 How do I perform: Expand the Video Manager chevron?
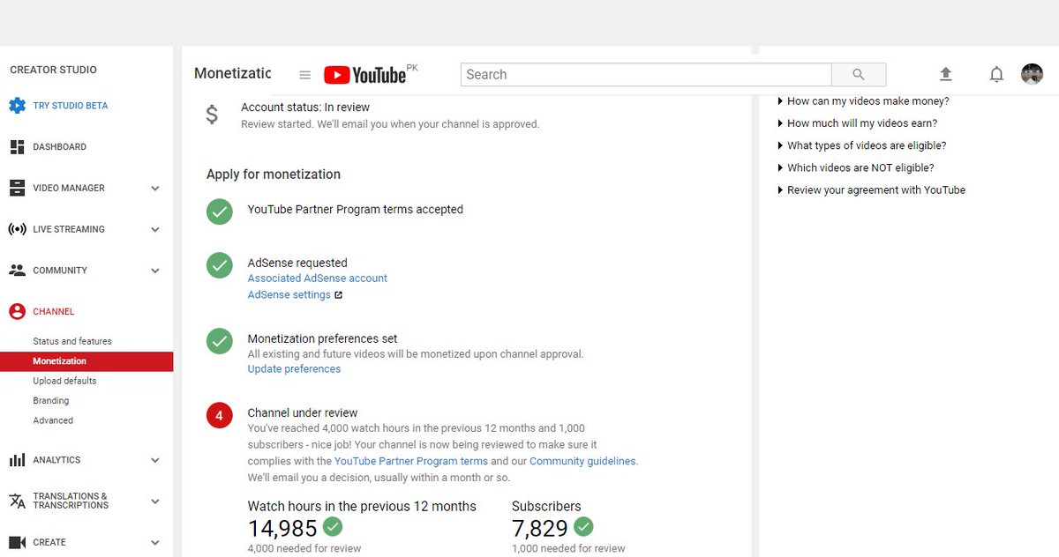(155, 189)
